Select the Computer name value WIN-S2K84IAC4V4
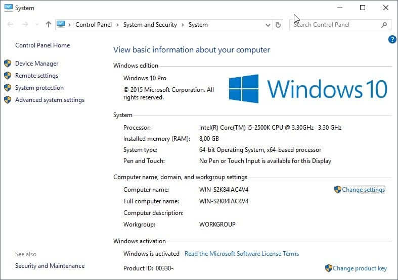This screenshot has width=398, height=280. tap(224, 190)
